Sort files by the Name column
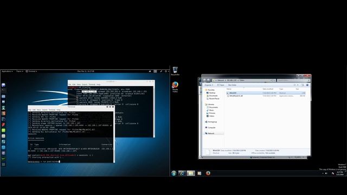 (229, 89)
